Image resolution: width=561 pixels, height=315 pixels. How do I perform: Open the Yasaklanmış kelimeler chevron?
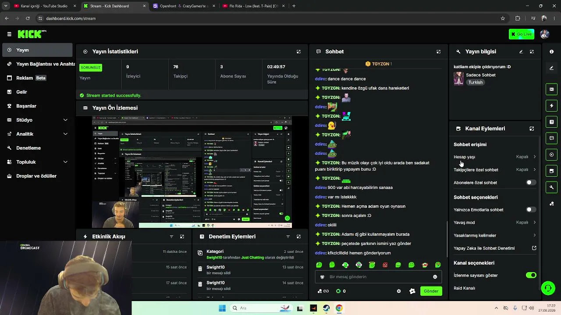click(534, 235)
